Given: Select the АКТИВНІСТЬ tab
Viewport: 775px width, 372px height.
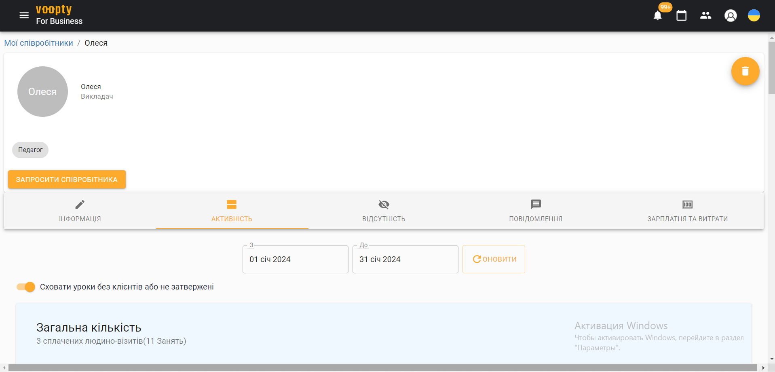Looking at the screenshot, I should click(x=232, y=211).
